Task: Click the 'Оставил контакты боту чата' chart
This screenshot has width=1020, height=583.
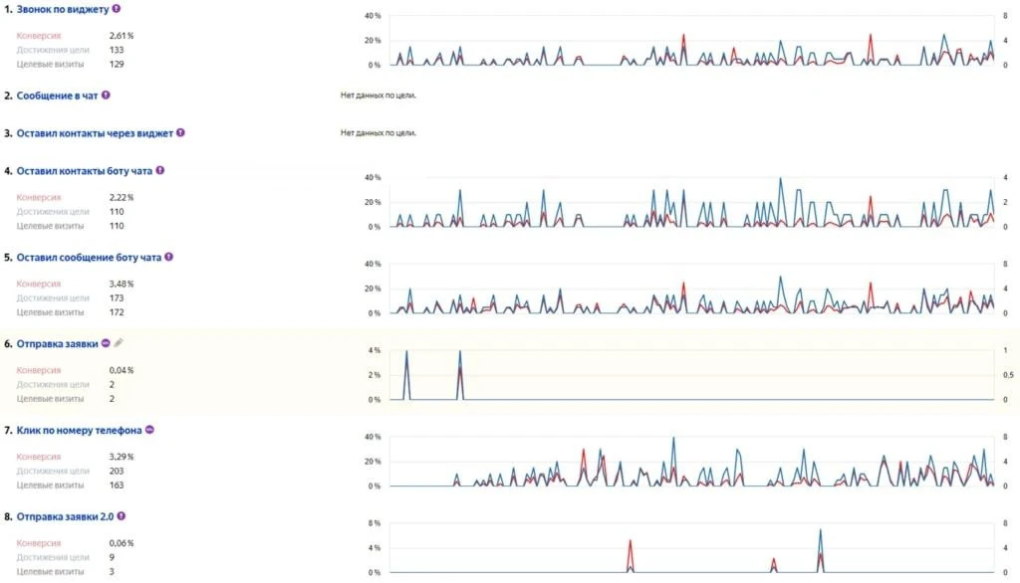Action: (691, 202)
